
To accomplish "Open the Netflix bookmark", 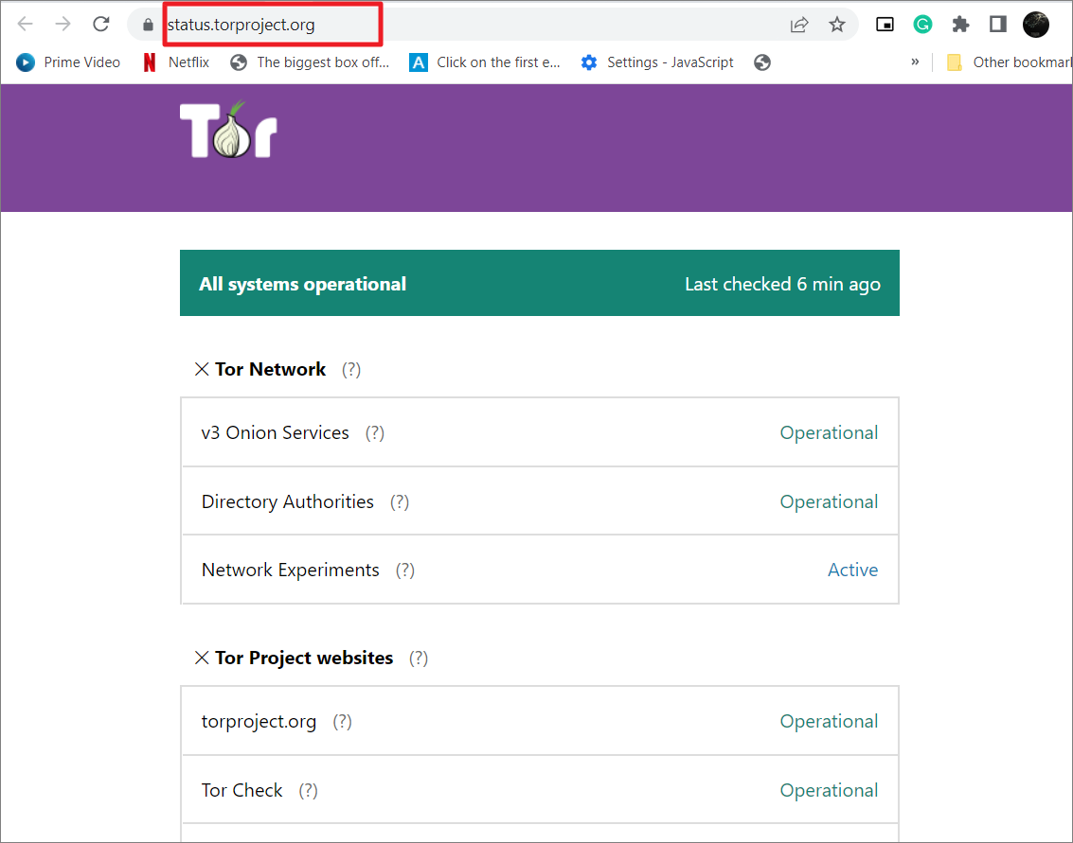I will point(176,62).
